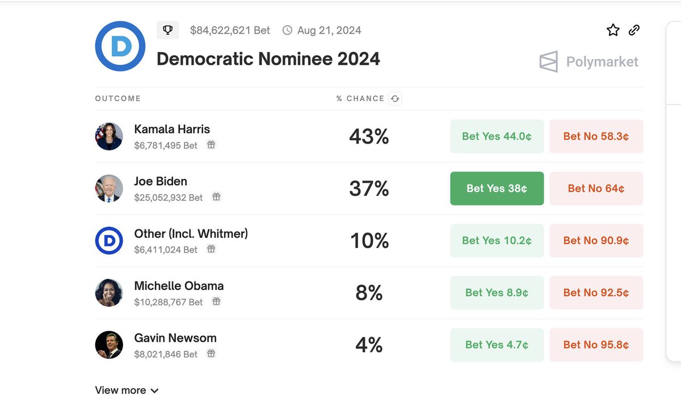The width and height of the screenshot is (681, 412).
Task: Bet No 95.8¢ on Gavin Newsom
Action: [x=596, y=345]
